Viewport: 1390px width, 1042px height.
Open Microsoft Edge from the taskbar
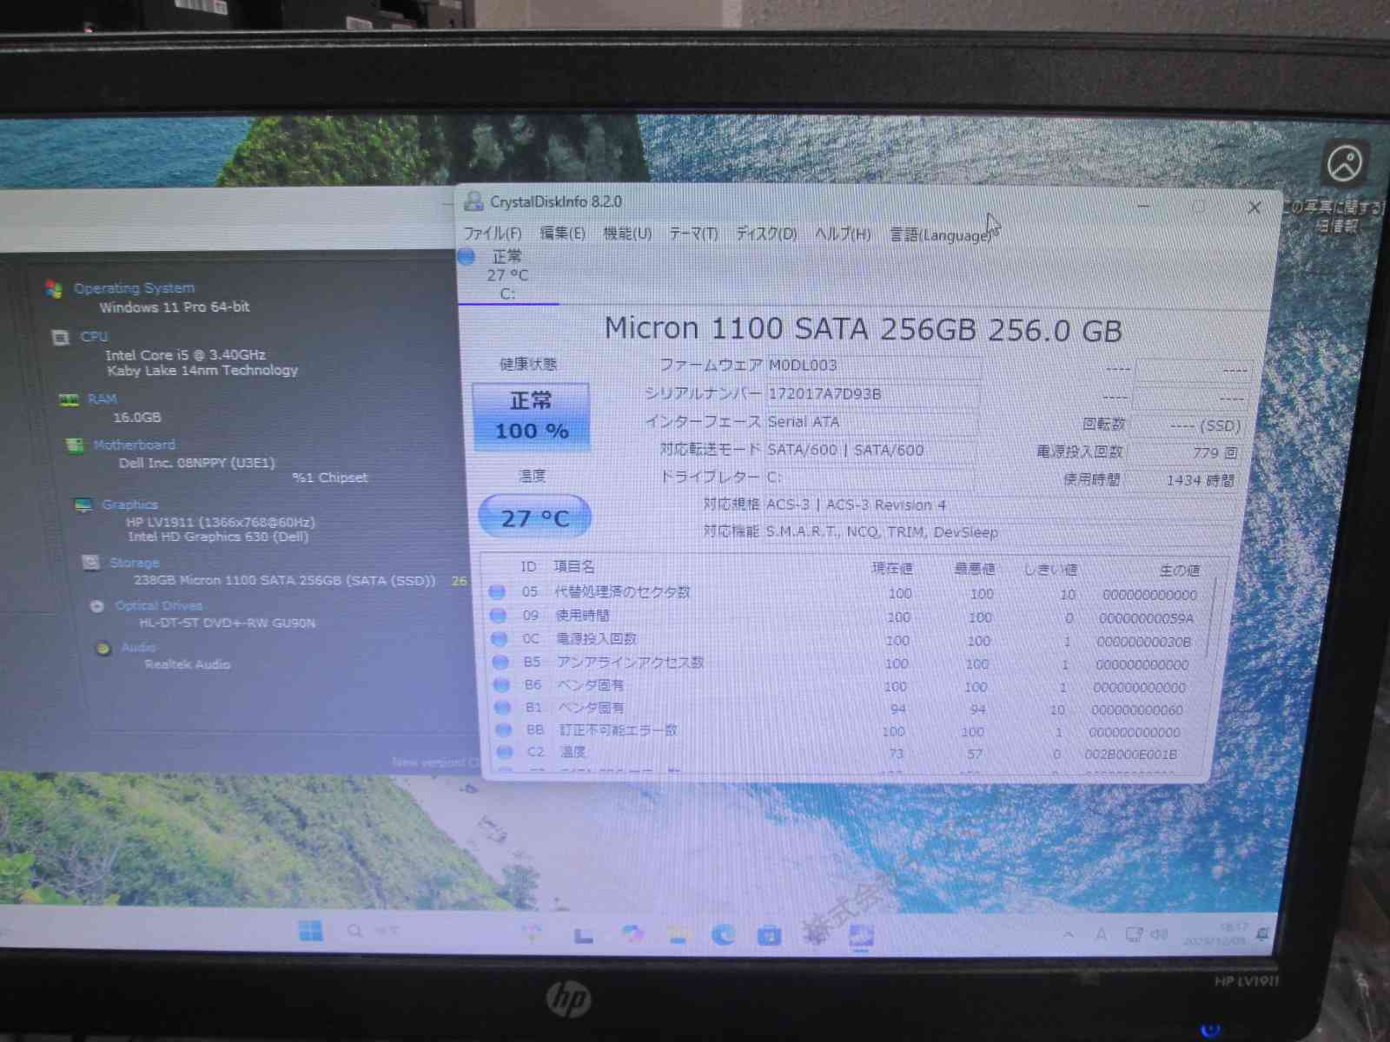(x=722, y=934)
